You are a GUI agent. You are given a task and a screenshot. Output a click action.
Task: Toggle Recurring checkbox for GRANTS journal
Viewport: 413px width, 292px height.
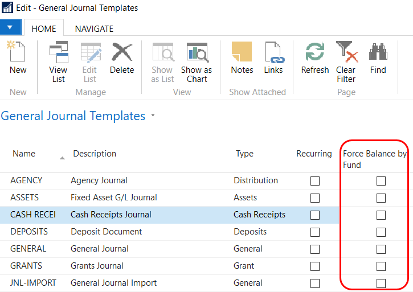tap(315, 266)
